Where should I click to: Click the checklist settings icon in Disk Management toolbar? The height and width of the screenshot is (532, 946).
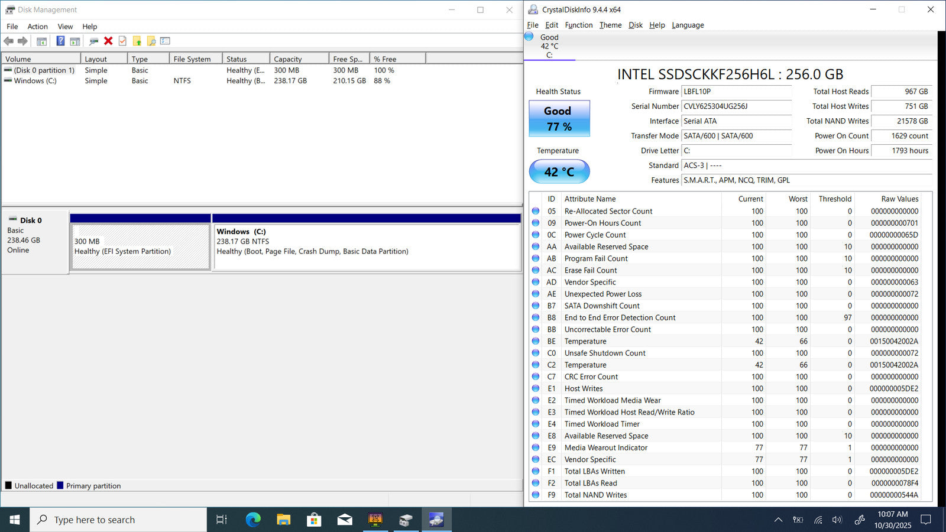pyautogui.click(x=166, y=41)
